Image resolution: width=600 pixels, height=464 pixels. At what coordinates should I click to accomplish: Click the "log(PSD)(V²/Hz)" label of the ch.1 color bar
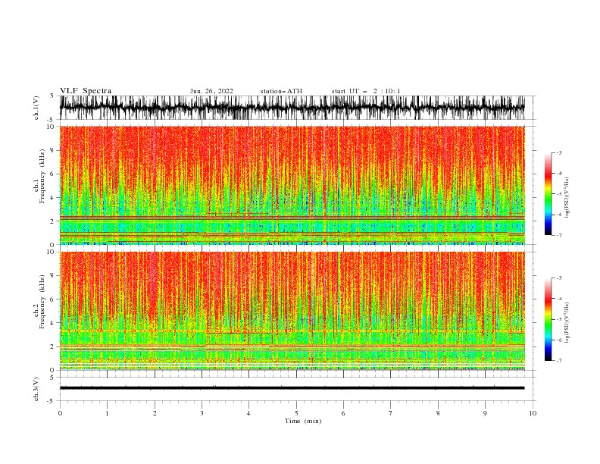(567, 198)
